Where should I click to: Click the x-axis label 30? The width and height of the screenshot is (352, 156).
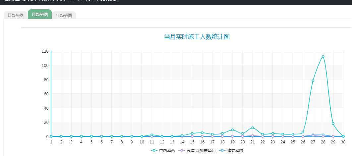pos(343,142)
